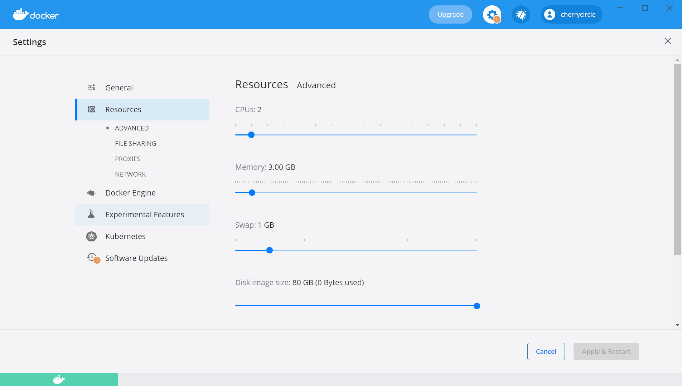Cancel the resource changes
The image size is (682, 386).
[x=546, y=351]
